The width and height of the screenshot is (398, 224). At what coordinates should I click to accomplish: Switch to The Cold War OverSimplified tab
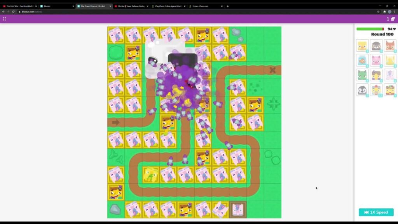tap(20, 6)
